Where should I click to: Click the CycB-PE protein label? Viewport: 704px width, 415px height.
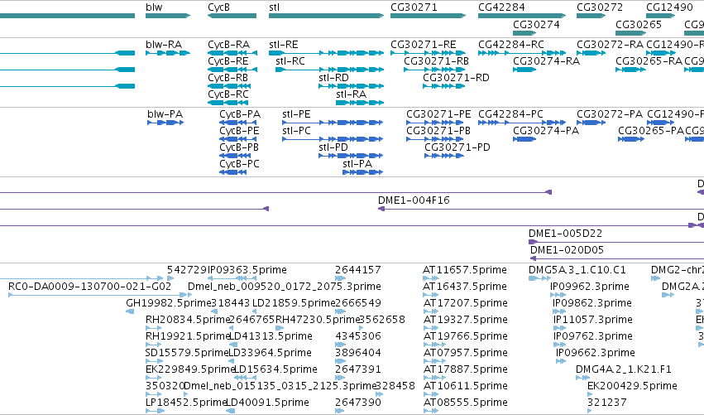(x=239, y=131)
